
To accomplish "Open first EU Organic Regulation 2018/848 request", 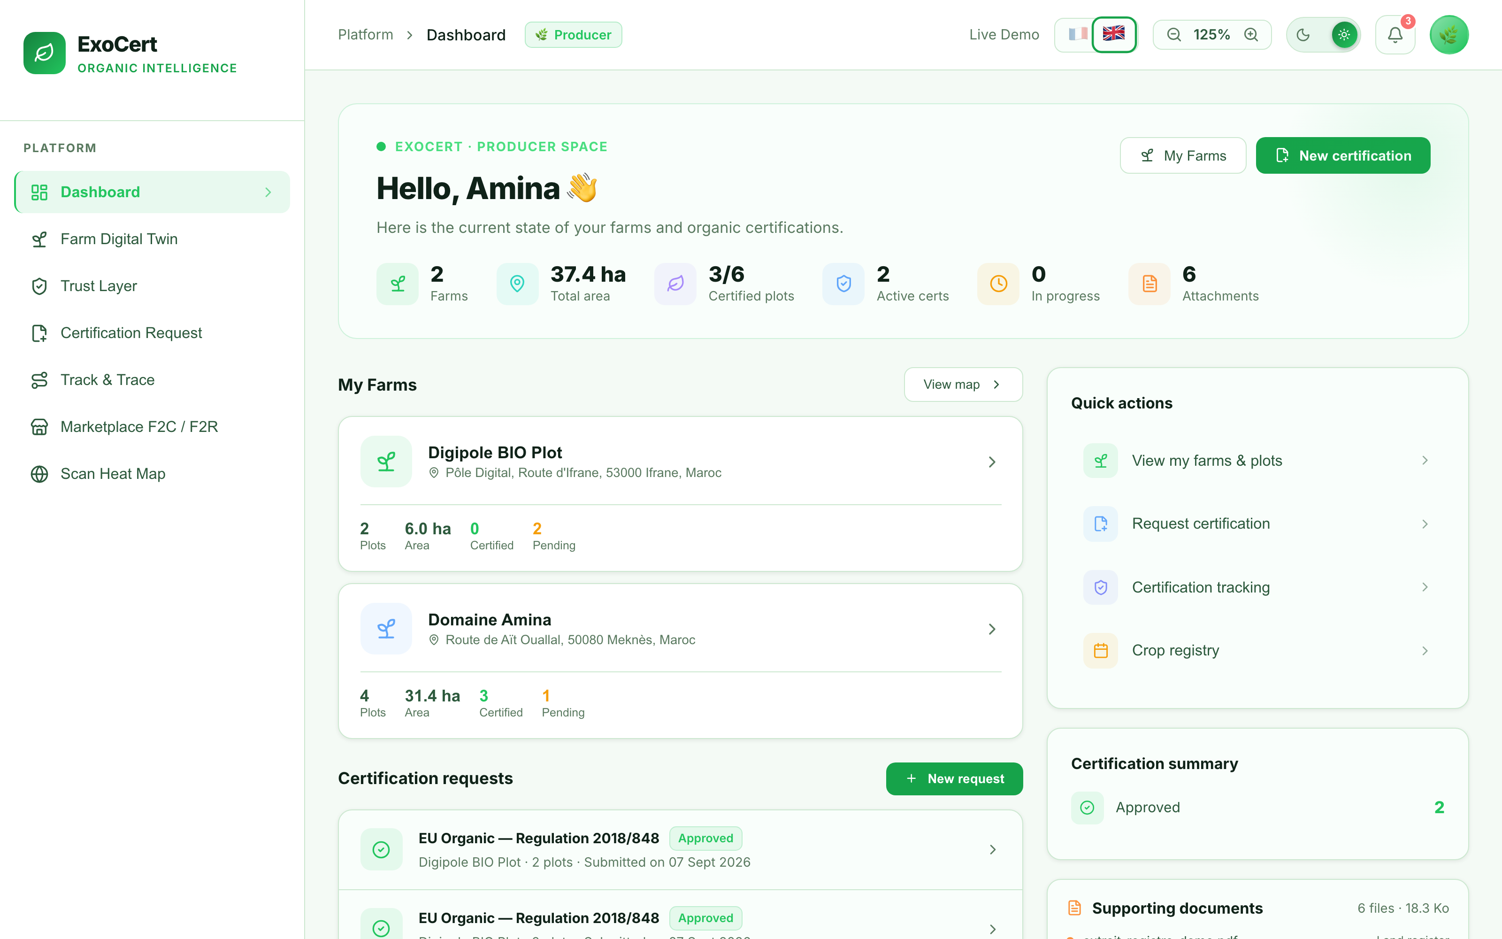I will click(680, 850).
